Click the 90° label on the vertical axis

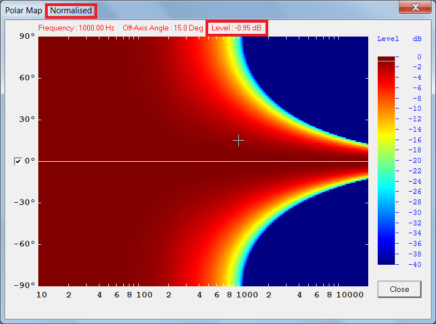tap(27, 37)
